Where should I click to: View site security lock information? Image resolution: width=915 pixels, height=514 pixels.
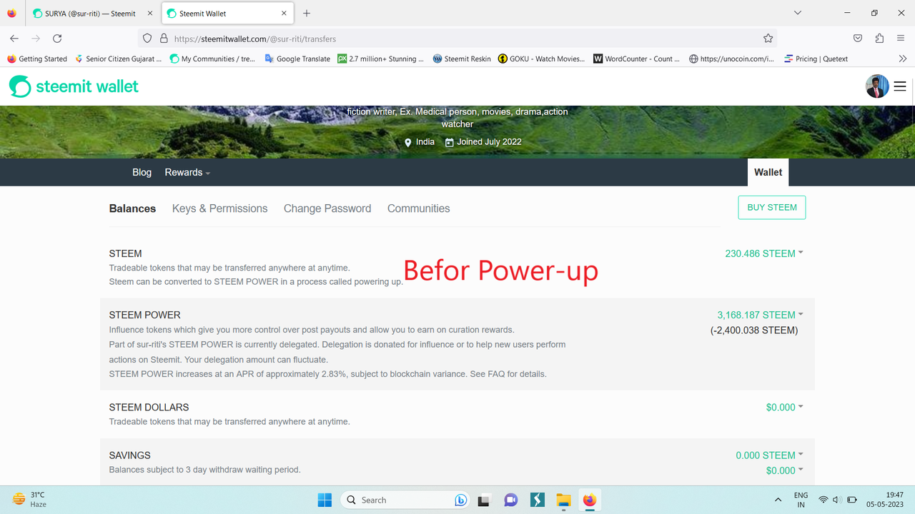coord(164,39)
